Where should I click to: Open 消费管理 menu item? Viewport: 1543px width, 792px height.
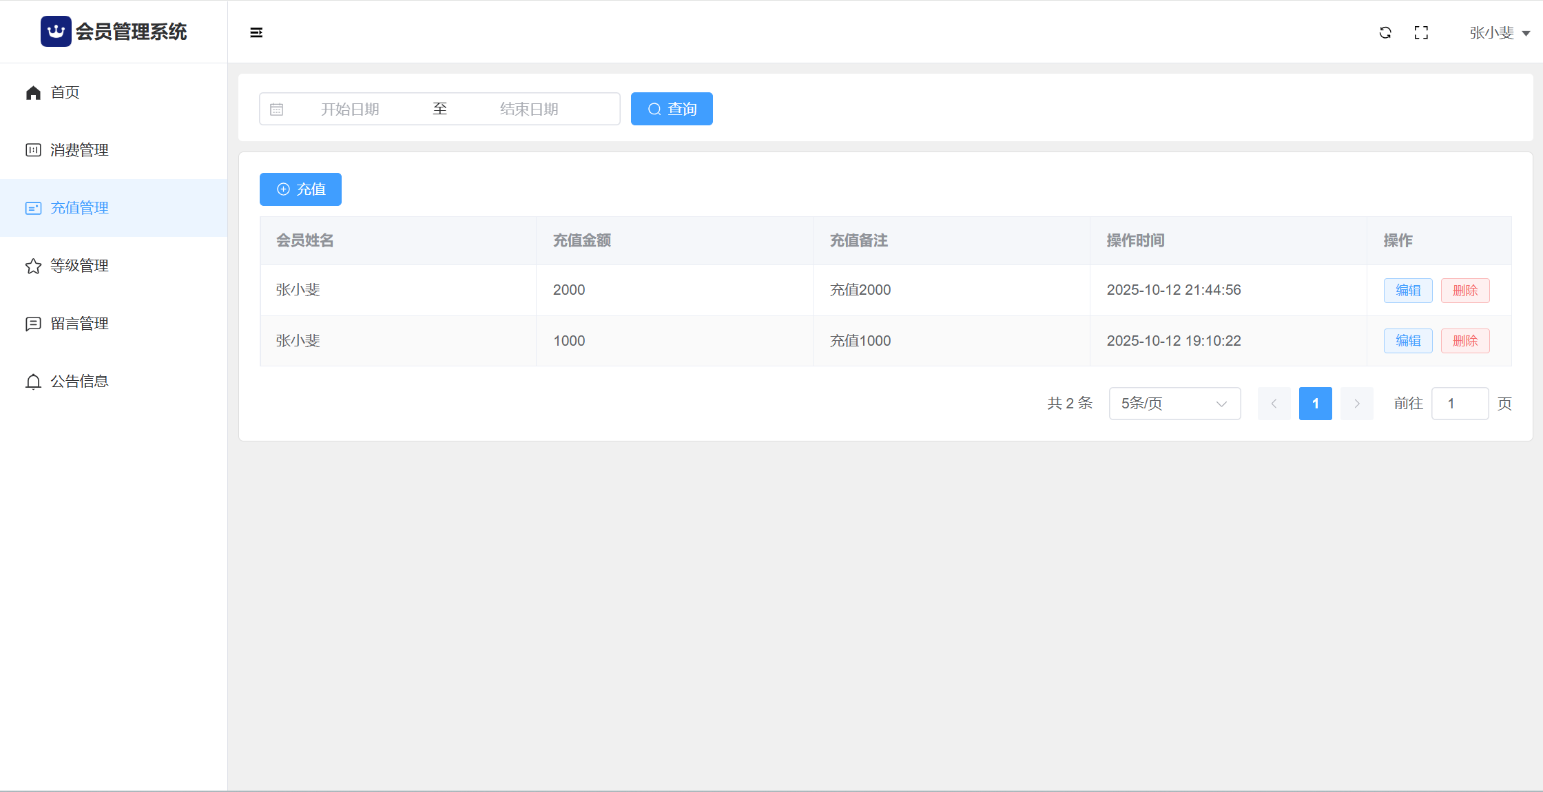click(x=79, y=150)
